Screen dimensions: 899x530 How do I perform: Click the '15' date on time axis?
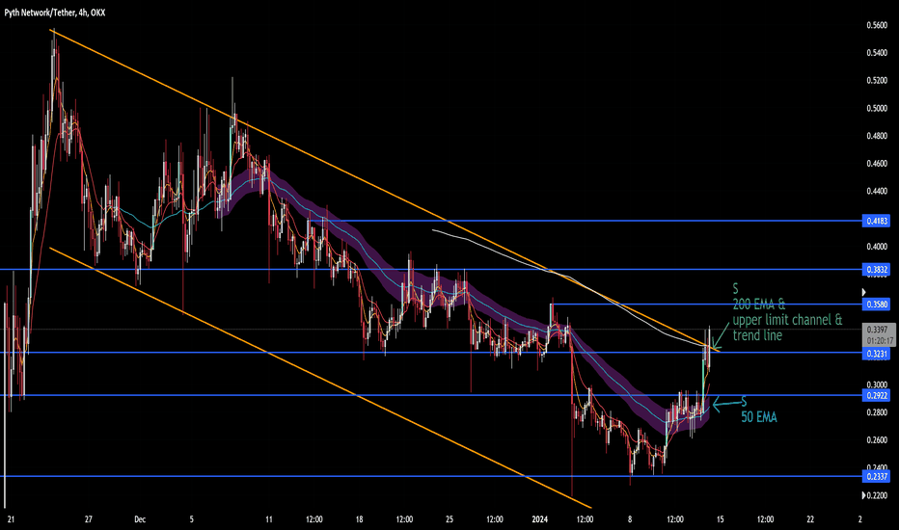tap(721, 519)
